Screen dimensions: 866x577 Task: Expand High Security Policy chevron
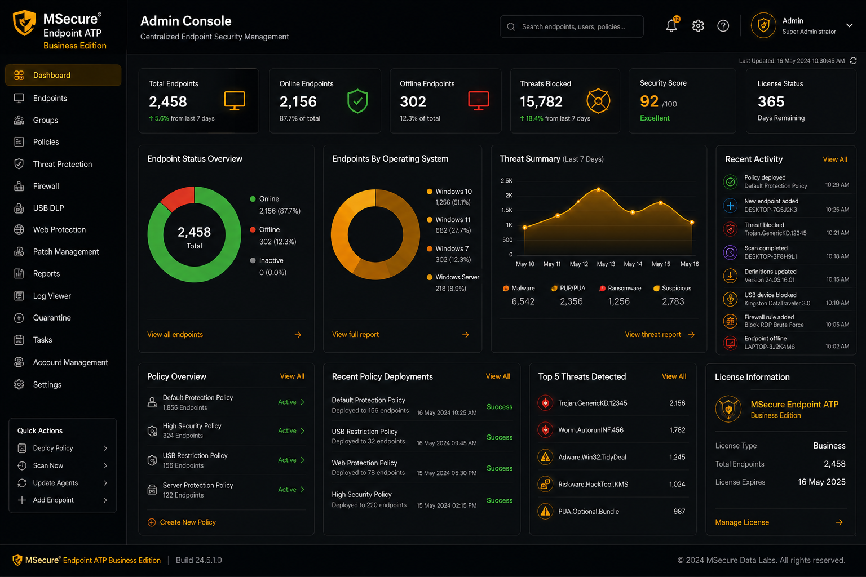302,430
